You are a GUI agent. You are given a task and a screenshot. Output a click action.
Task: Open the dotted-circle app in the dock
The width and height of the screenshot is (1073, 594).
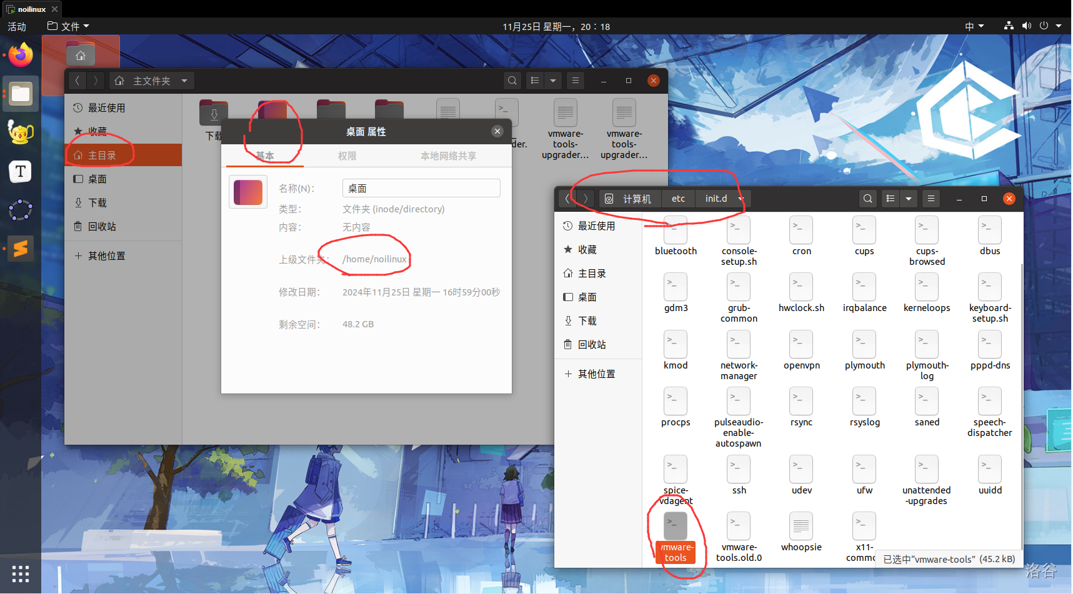[21, 210]
